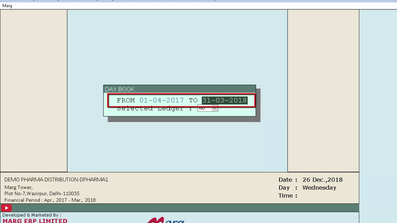The image size is (397, 223).
Task: Click the YouTube play icon
Action: point(7,208)
